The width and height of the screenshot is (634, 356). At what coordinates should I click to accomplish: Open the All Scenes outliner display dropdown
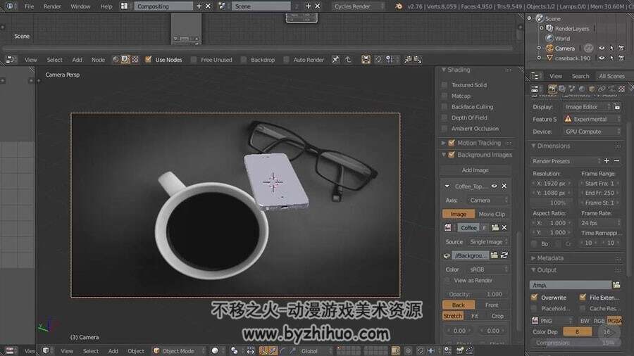tap(612, 76)
